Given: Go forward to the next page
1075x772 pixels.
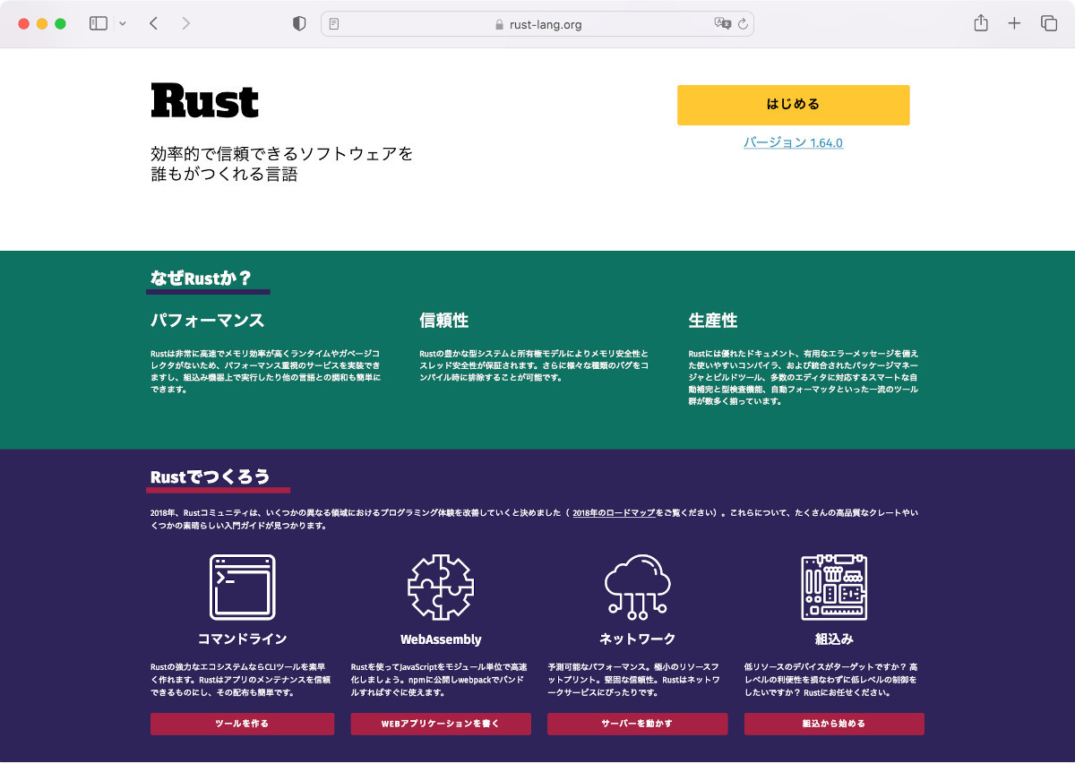Looking at the screenshot, I should (x=185, y=24).
